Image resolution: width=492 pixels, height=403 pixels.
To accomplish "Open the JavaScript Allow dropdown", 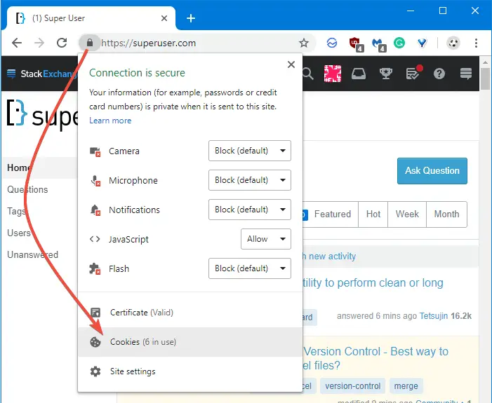I will click(x=266, y=239).
